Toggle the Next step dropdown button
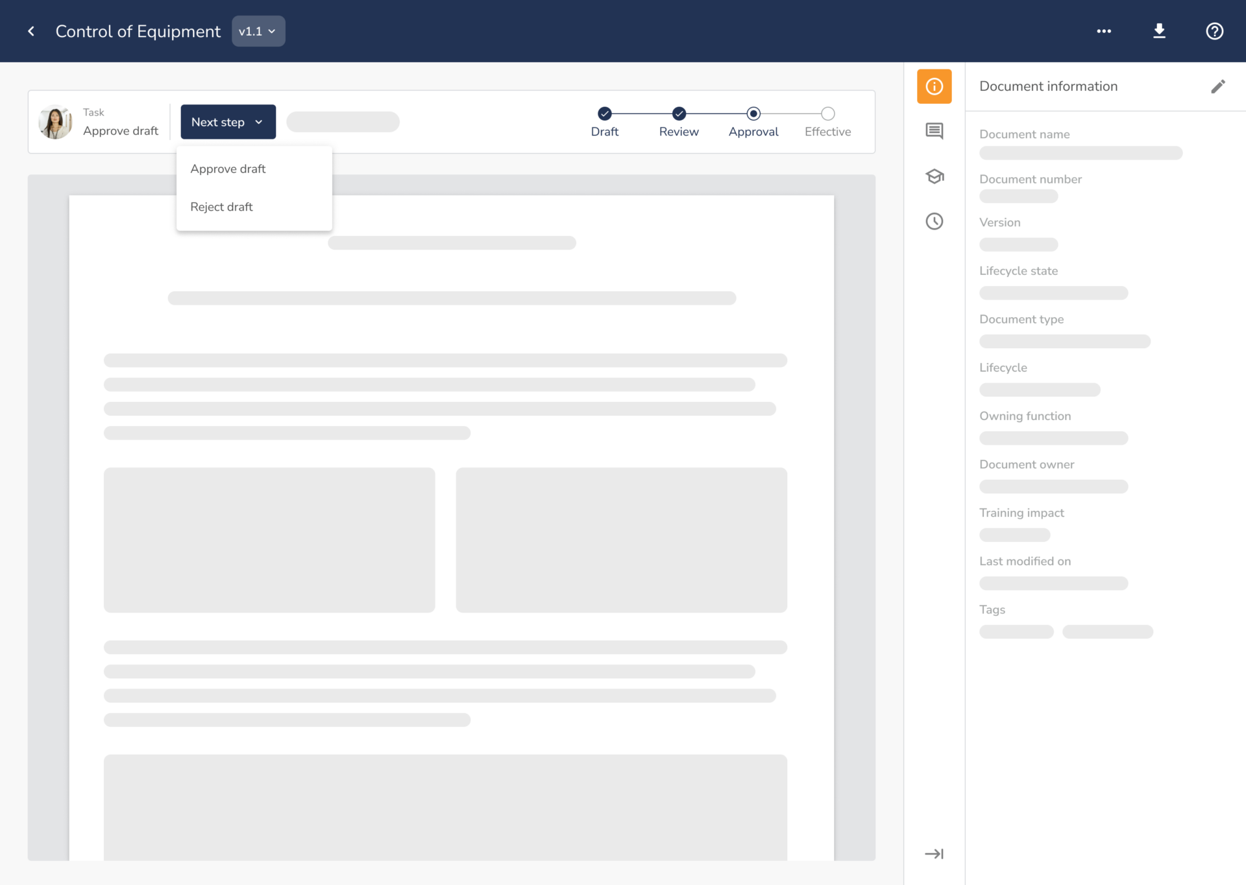 pos(228,122)
